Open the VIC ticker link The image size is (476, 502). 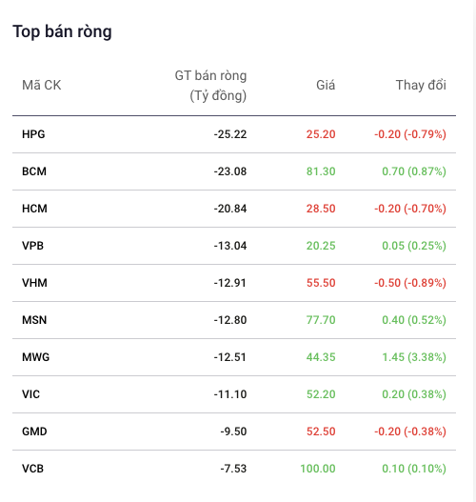point(30,394)
